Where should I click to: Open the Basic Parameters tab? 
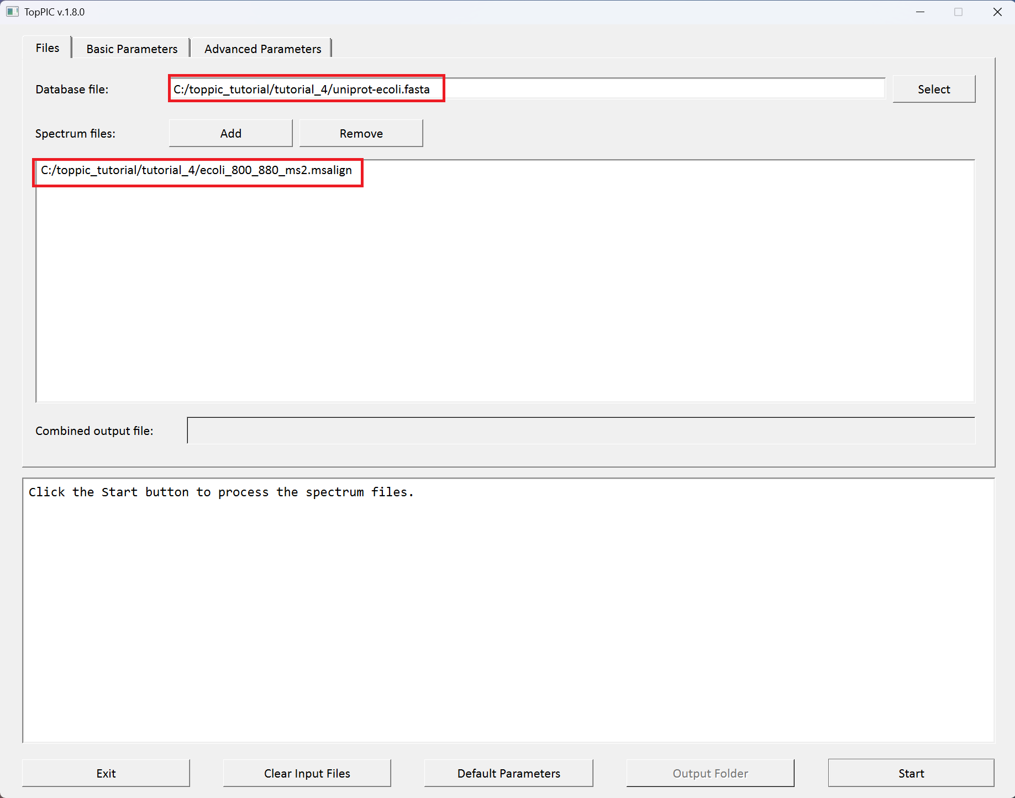click(x=132, y=49)
